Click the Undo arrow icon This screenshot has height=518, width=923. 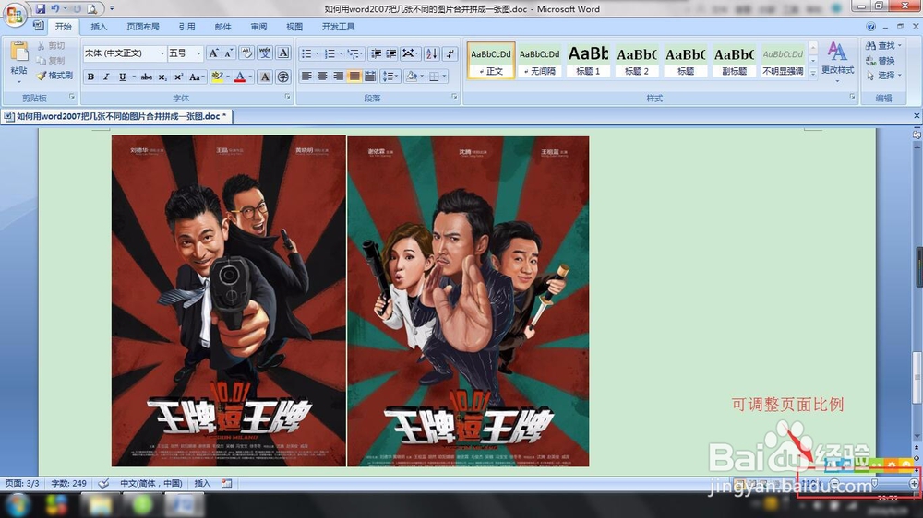[x=55, y=9]
